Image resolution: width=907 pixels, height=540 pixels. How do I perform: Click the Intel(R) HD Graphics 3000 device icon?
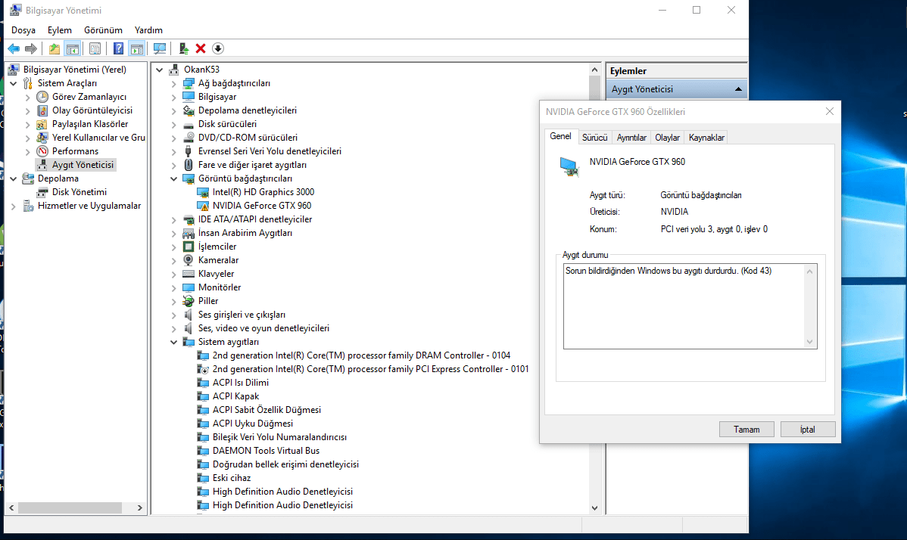[203, 192]
